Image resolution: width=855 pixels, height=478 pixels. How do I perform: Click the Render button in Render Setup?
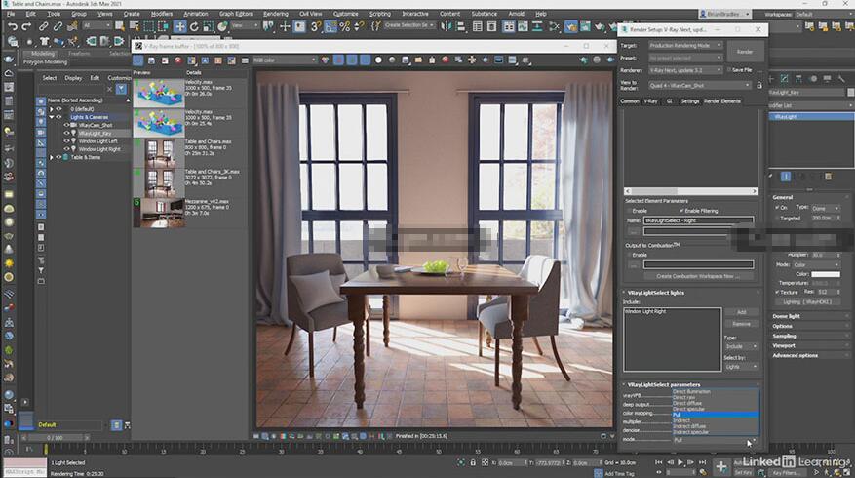pyautogui.click(x=745, y=52)
